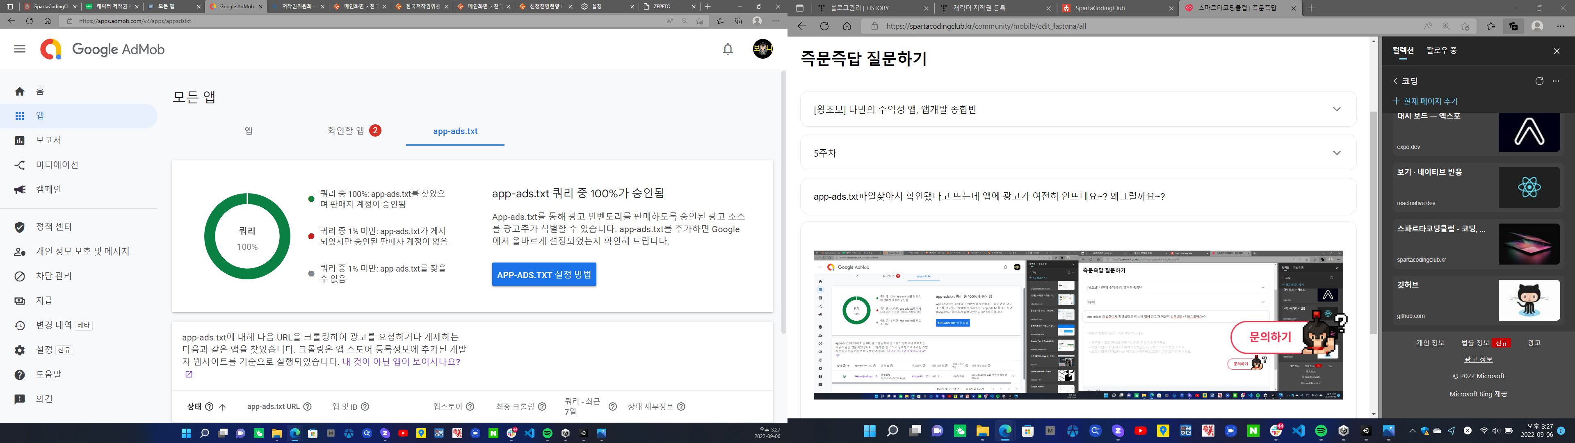This screenshot has height=443, width=1575.
Task: Open Microsoft Bing 제공 link
Action: (1478, 393)
